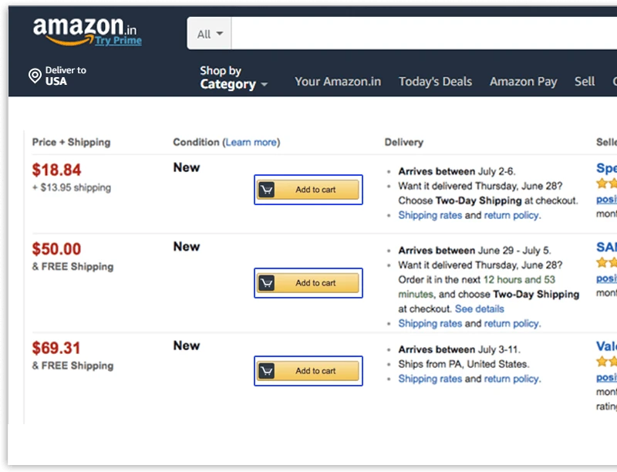
Task: Click the cart icon on the $50.00 offer button
Action: [265, 282]
